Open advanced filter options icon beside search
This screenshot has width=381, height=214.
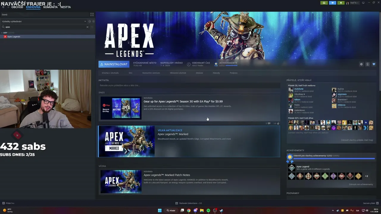[92, 27]
